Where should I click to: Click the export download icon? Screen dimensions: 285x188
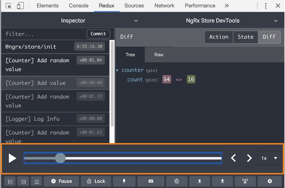click(x=223, y=181)
